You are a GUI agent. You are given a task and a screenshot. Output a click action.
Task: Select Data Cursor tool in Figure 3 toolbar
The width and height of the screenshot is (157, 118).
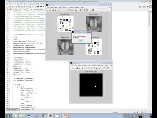click(97, 68)
